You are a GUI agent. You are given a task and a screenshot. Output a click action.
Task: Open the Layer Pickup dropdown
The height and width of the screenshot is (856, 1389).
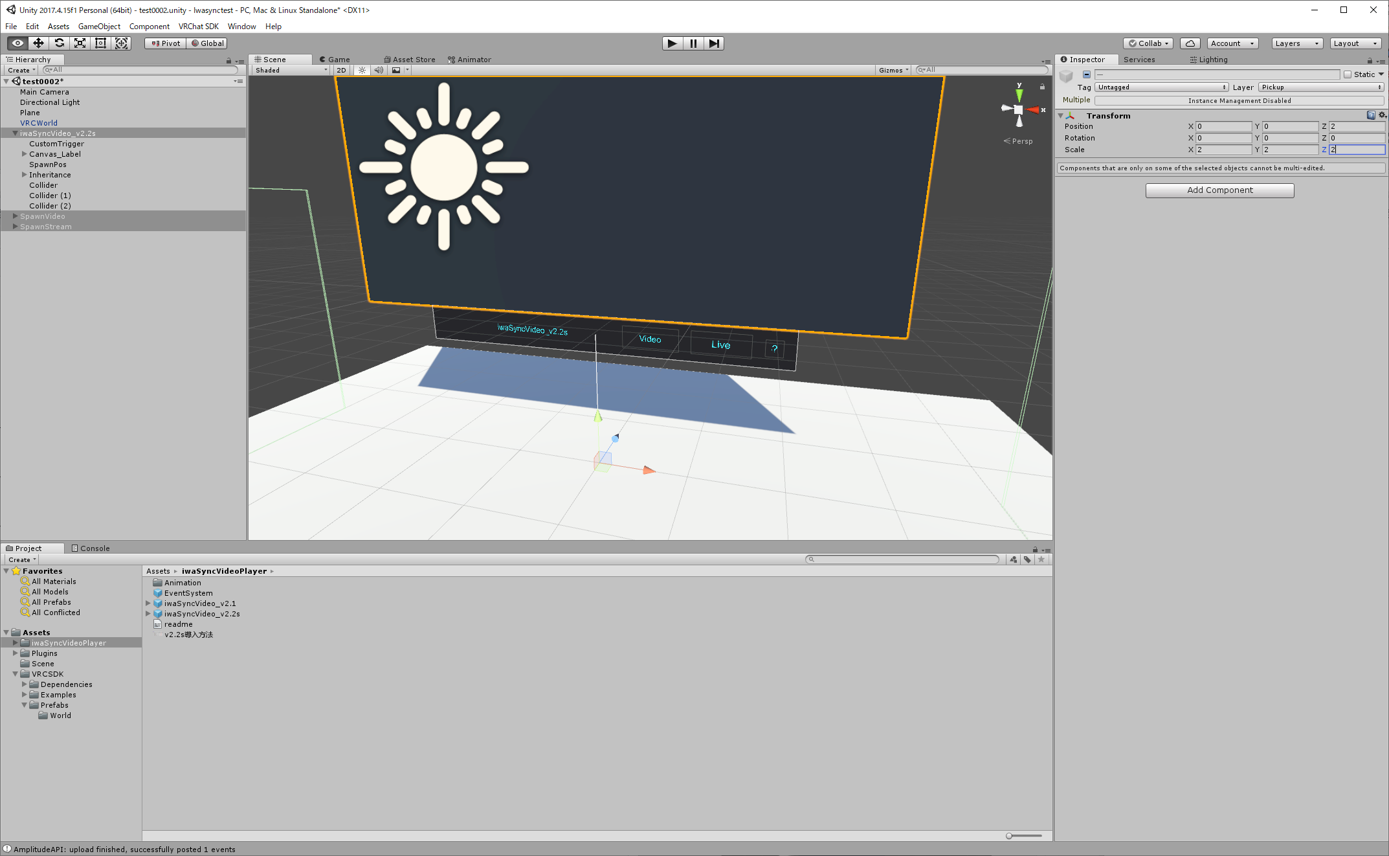(1320, 87)
